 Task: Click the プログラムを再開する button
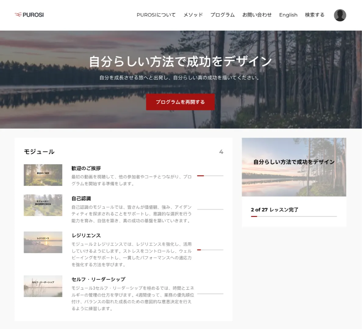point(180,102)
